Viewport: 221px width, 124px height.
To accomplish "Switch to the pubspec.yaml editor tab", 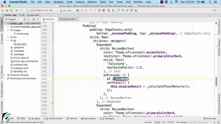I will tap(68, 19).
